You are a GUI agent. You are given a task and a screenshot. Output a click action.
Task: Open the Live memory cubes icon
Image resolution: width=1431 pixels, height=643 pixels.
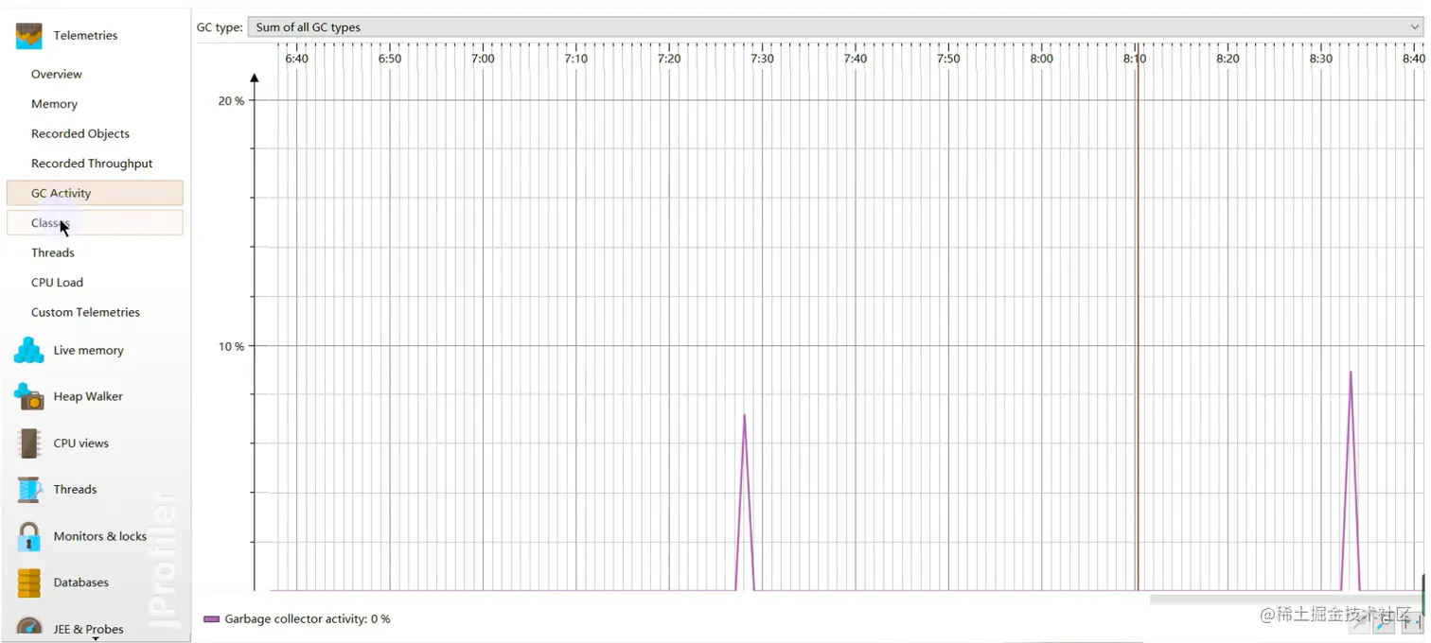tap(29, 350)
